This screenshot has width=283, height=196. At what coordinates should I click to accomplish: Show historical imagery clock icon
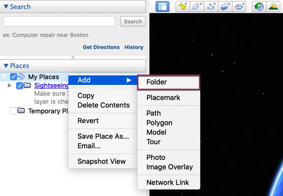259,7
